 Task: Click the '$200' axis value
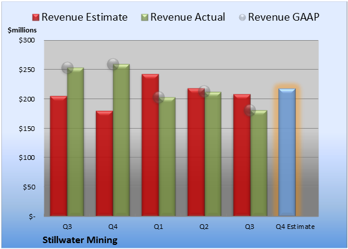[27, 99]
